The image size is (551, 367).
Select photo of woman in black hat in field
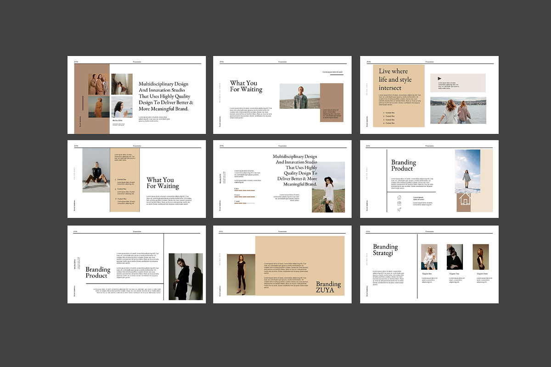tap(328, 187)
